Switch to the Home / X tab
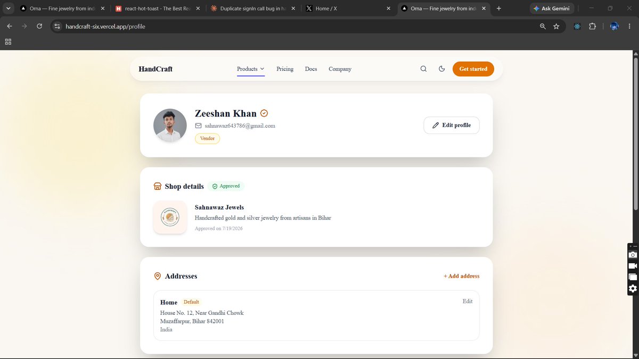This screenshot has height=359, width=639. click(349, 9)
